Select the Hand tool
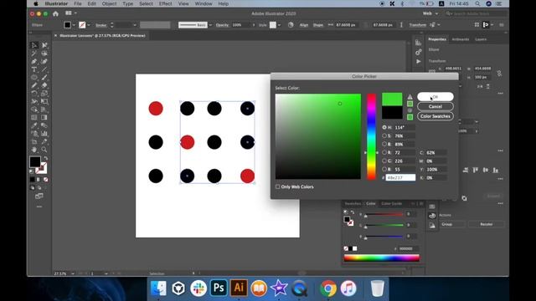The width and height of the screenshot is (536, 301). (x=34, y=150)
